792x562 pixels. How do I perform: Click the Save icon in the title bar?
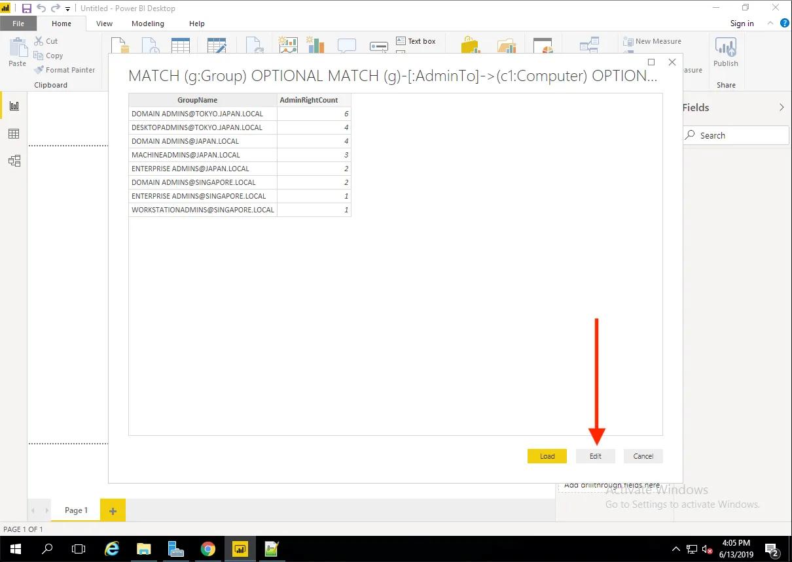tap(27, 8)
